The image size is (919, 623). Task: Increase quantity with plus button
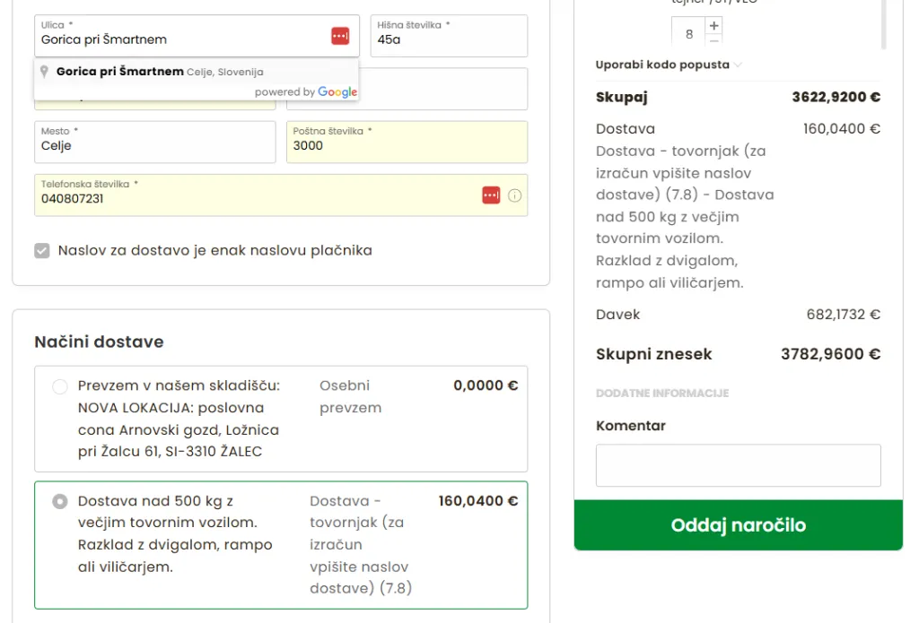(714, 26)
